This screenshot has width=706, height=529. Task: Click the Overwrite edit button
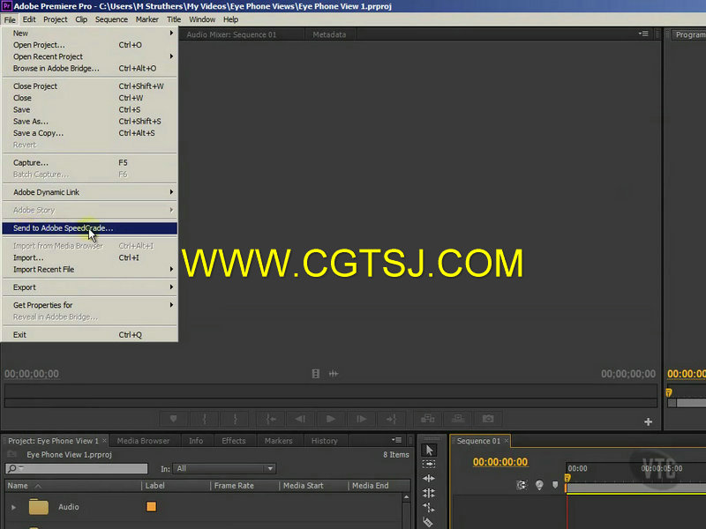pyautogui.click(x=458, y=420)
